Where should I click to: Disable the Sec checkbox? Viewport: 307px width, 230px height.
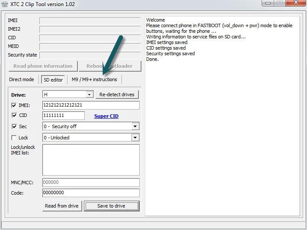point(14,126)
